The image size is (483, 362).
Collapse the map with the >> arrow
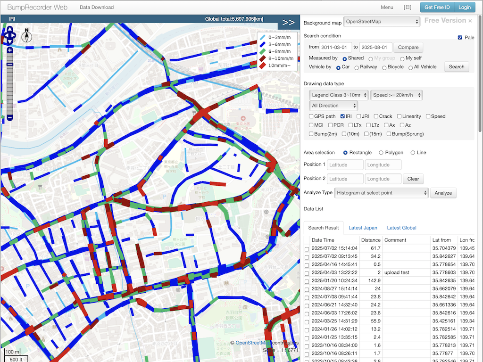[288, 23]
